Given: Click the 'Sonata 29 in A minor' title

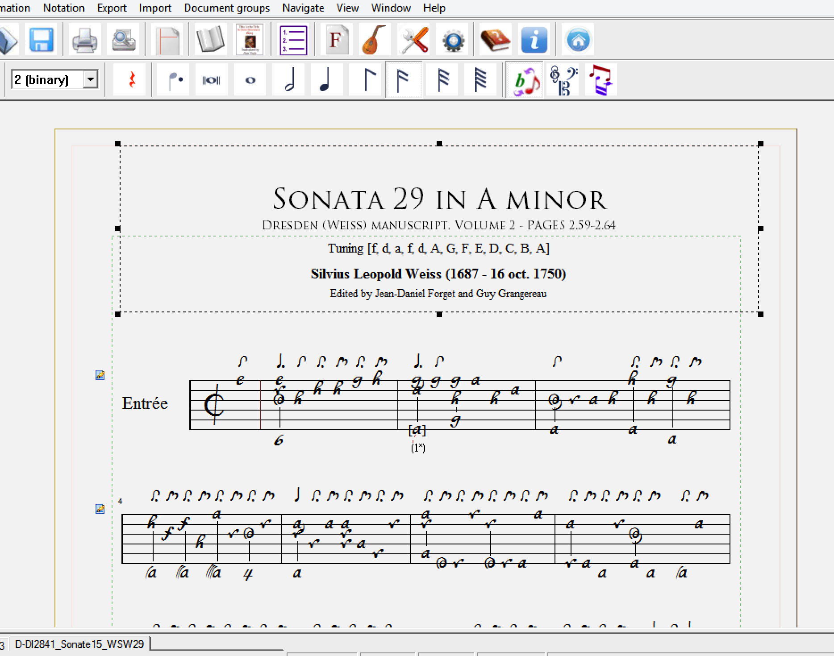Looking at the screenshot, I should point(439,199).
